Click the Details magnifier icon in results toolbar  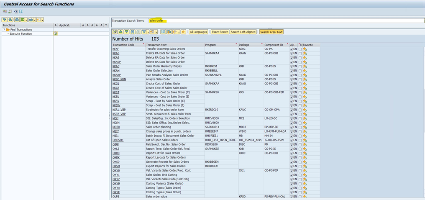tap(115, 32)
